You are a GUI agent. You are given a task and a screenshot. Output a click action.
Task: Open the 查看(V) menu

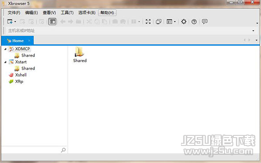coord(49,13)
